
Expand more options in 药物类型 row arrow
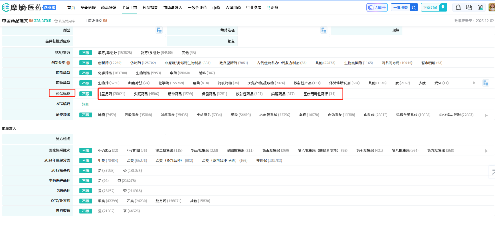(474, 83)
